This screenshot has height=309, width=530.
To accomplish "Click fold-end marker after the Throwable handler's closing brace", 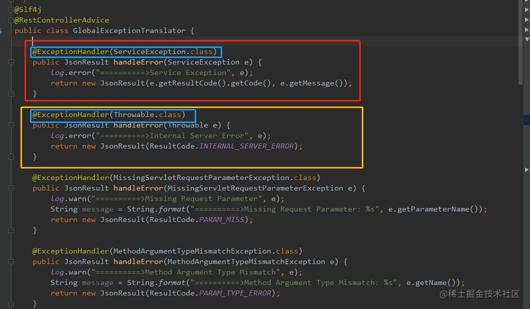I will (x=11, y=156).
